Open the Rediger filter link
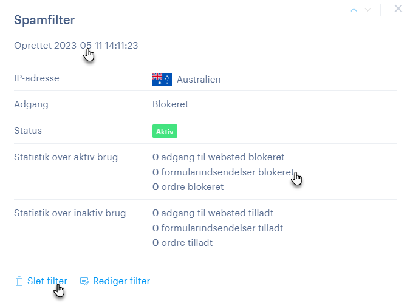The image size is (410, 303). [x=121, y=281]
